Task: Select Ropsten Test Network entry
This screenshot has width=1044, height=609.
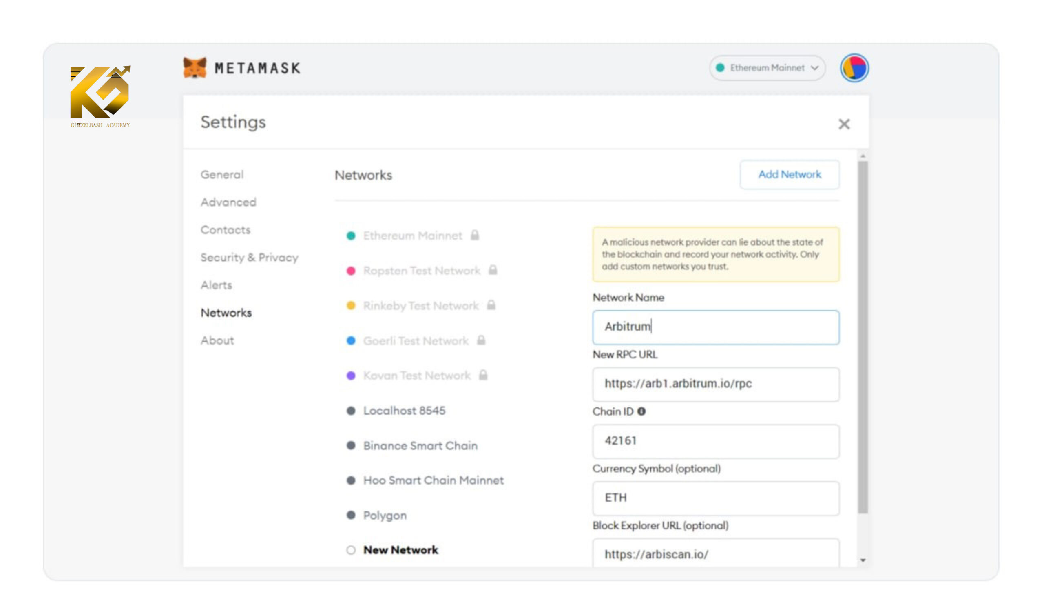Action: click(x=422, y=271)
